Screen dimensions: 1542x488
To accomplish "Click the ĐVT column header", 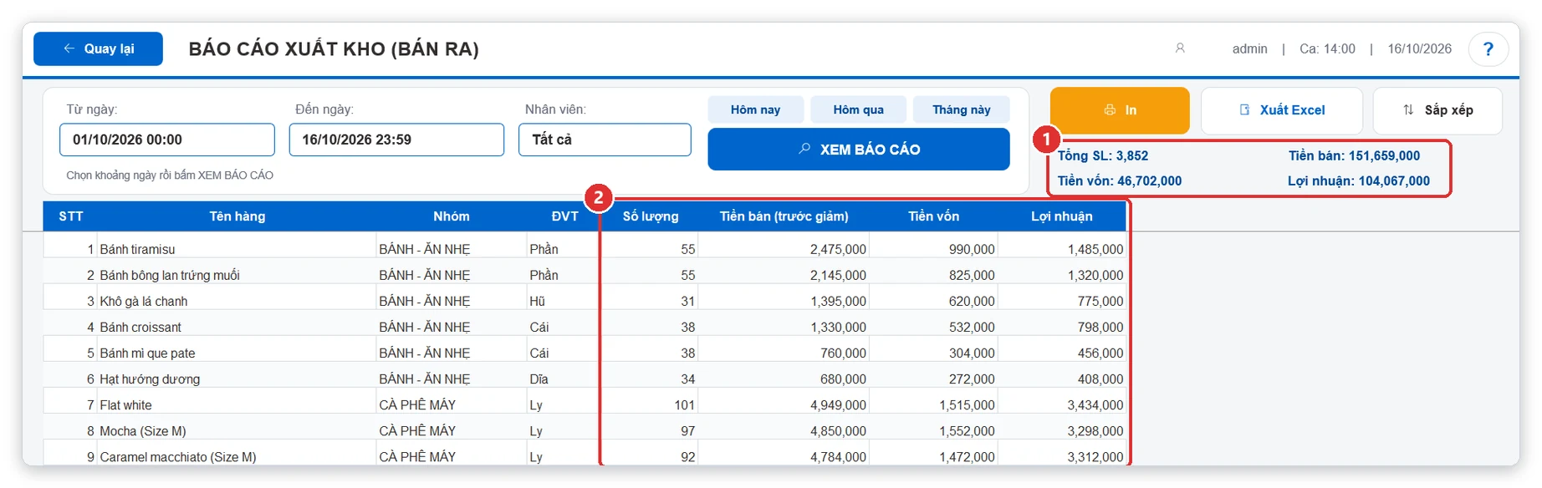I will [564, 216].
